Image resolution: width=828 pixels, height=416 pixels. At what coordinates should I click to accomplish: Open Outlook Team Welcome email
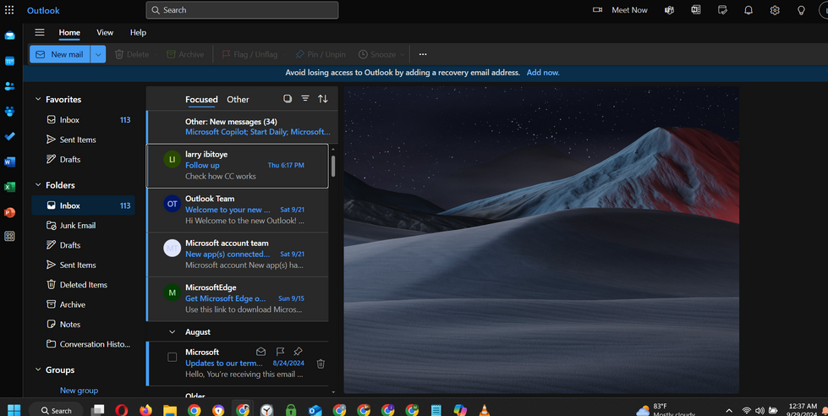[238, 210]
